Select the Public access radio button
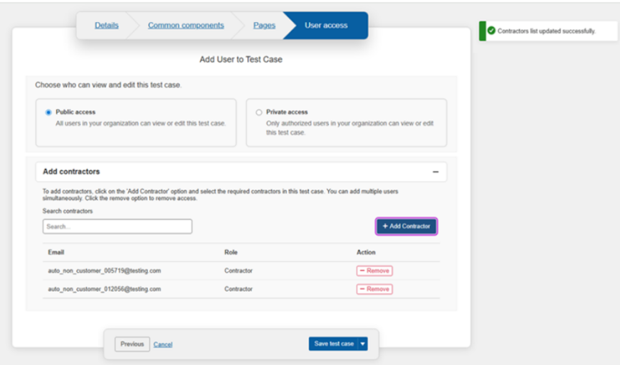Viewport: 620px width, 365px height. click(48, 112)
